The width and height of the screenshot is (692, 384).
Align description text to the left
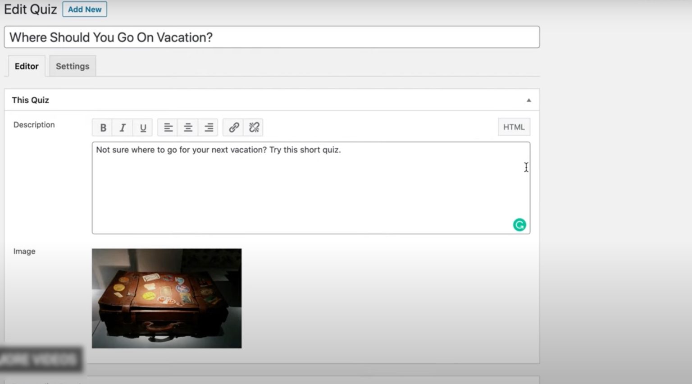(x=168, y=127)
